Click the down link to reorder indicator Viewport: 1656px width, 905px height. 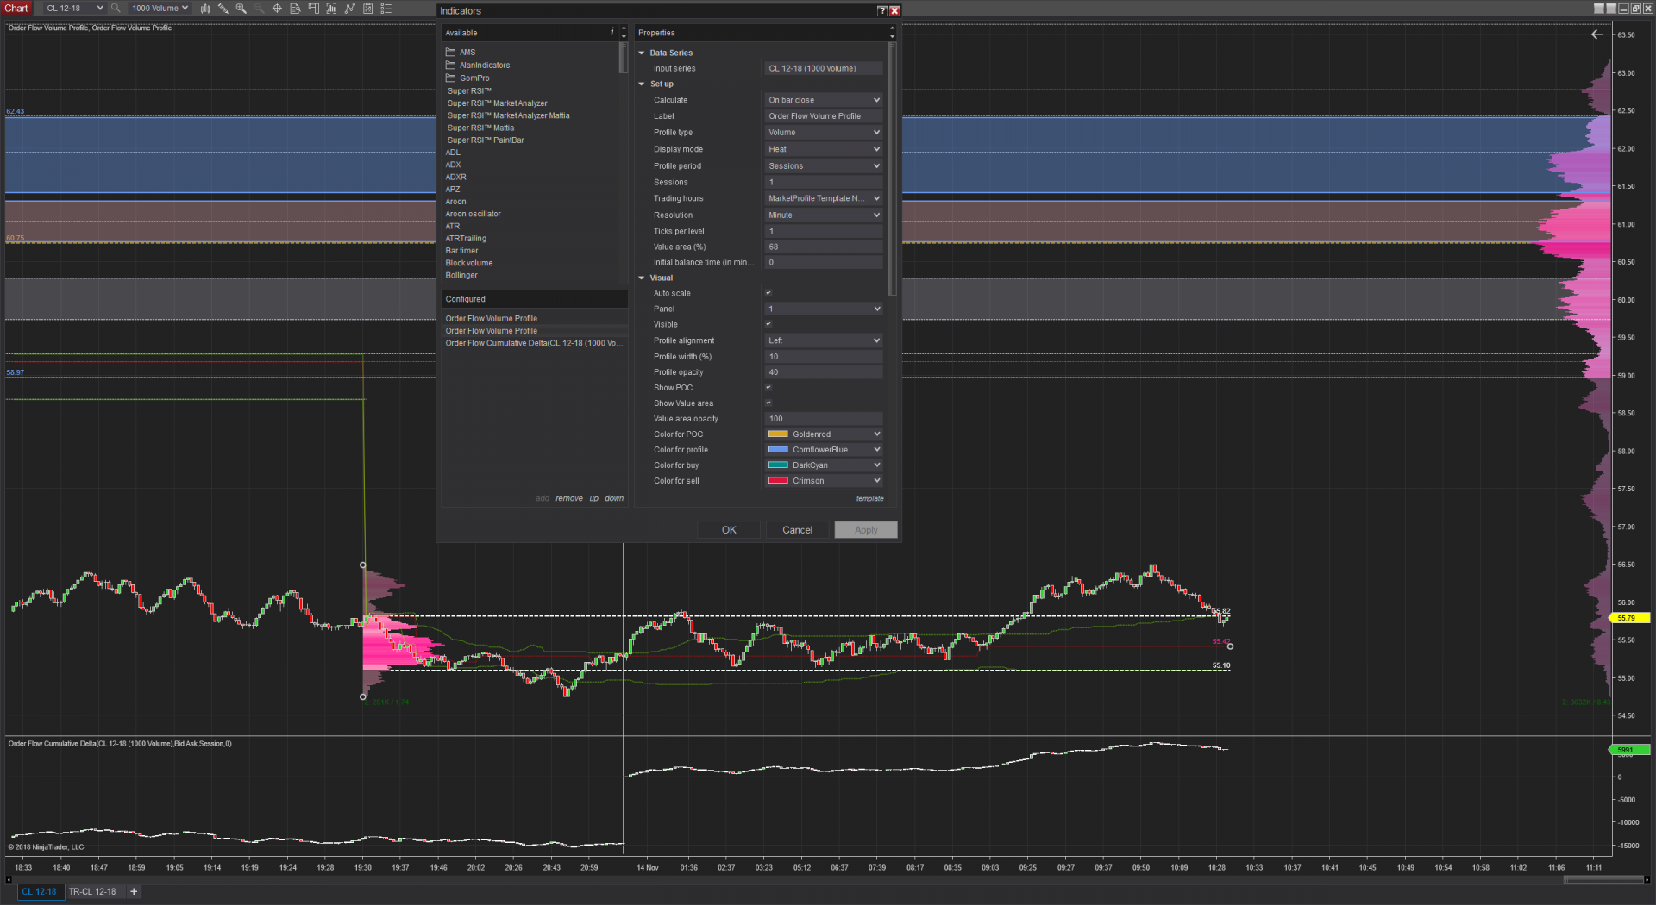(614, 499)
